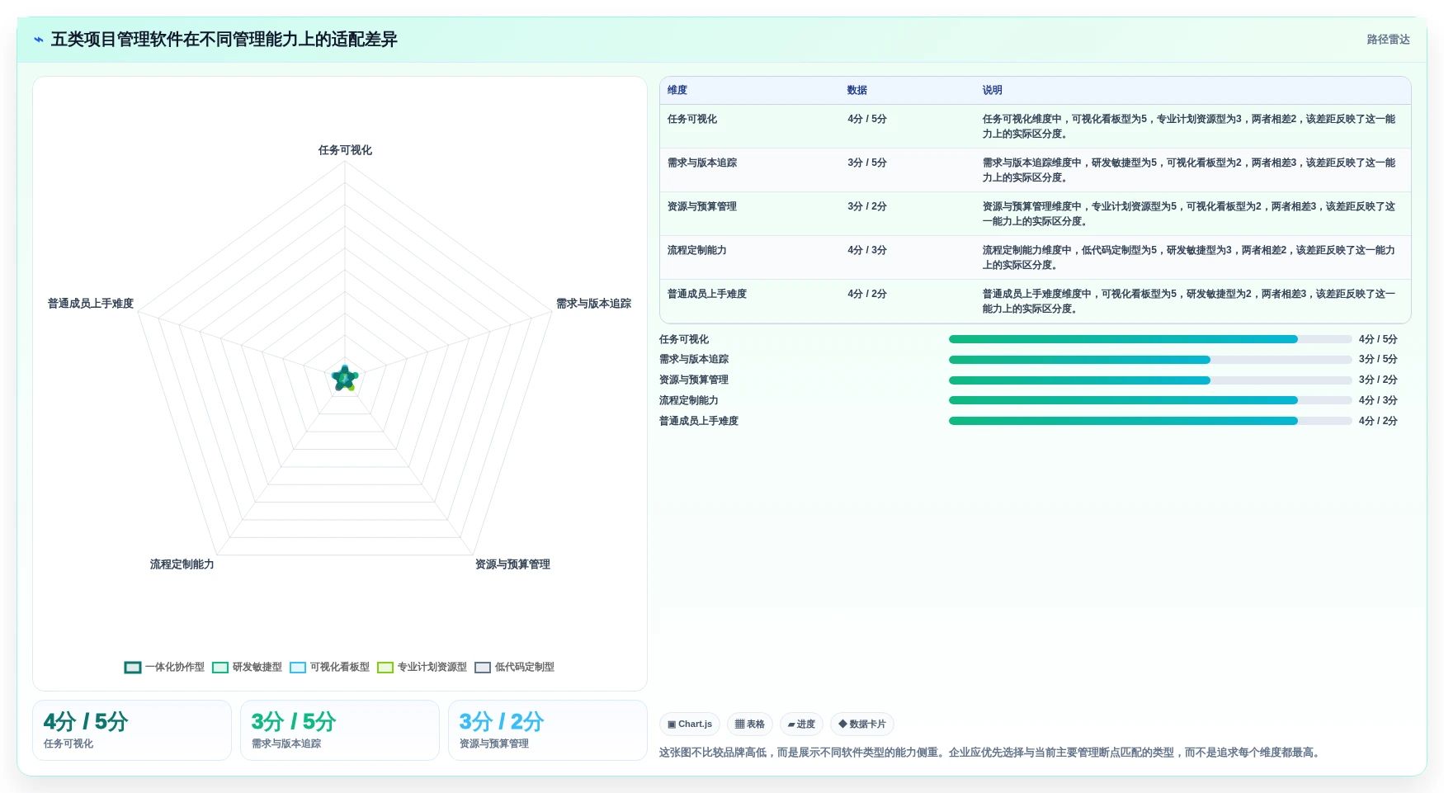Click the radar data polygon at the center
Screen dimensions: 1444x793
pyautogui.click(x=345, y=378)
